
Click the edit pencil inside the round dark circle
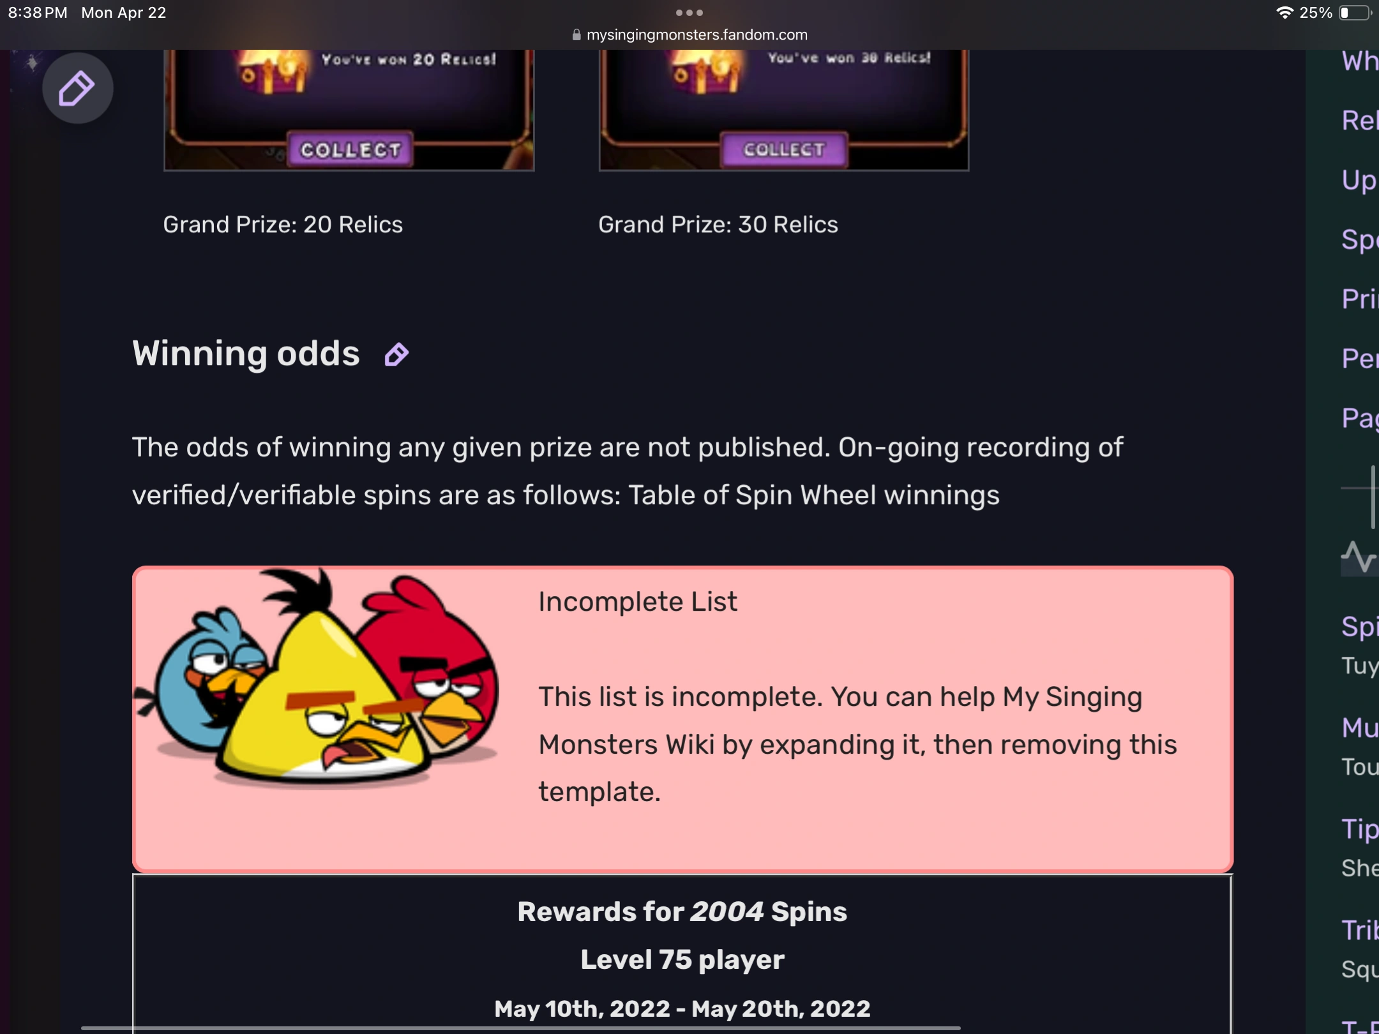[x=77, y=89]
